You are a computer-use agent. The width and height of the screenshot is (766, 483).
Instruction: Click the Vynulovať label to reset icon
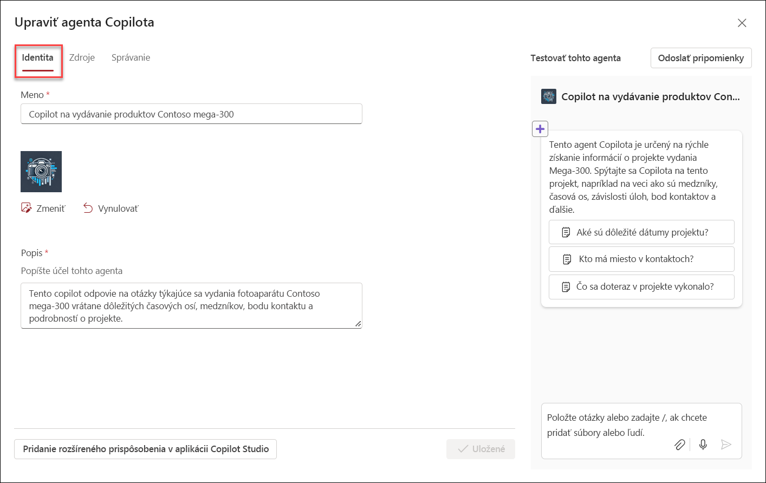118,208
